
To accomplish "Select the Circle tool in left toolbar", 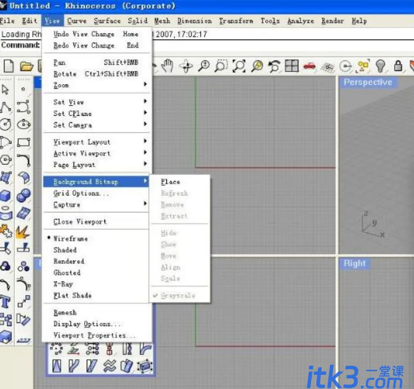I will click(x=6, y=124).
